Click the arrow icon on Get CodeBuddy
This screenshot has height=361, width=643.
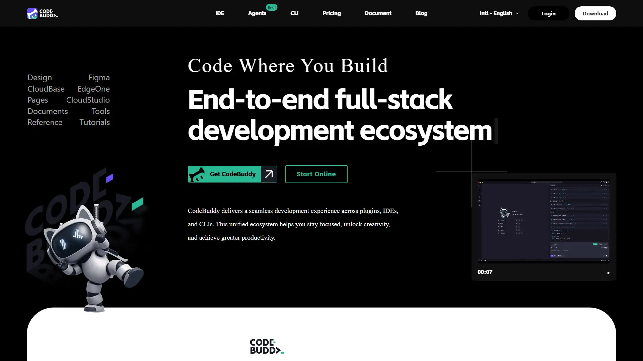click(x=269, y=174)
